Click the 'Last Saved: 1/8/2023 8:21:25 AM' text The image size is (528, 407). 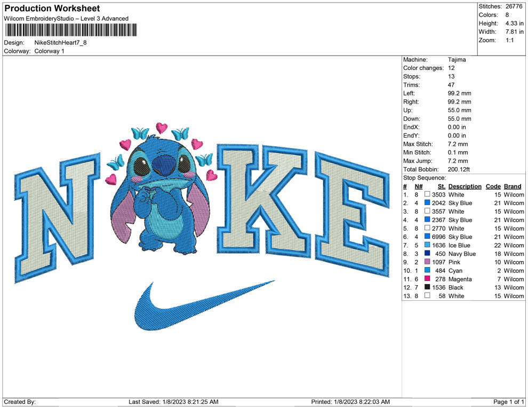[173, 402]
